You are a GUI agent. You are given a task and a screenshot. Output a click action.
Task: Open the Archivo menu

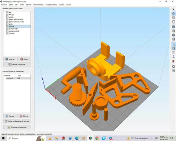click(x=4, y=4)
